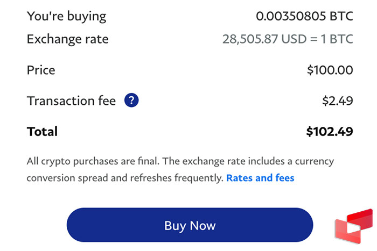Click the "You're buying" label
The height and width of the screenshot is (251, 377).
[x=67, y=16]
